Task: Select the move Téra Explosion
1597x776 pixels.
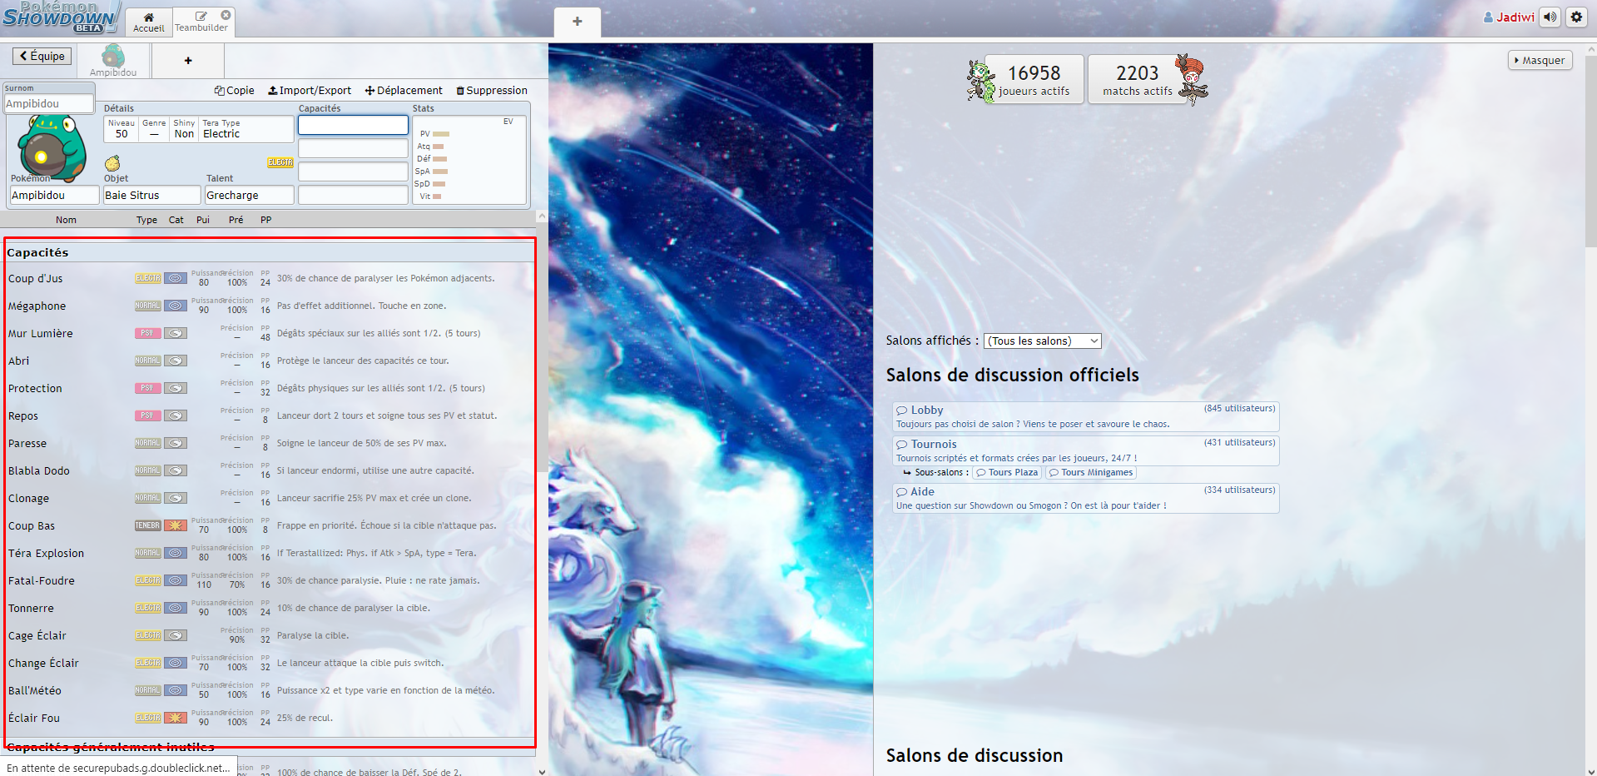Action: pyautogui.click(x=269, y=553)
